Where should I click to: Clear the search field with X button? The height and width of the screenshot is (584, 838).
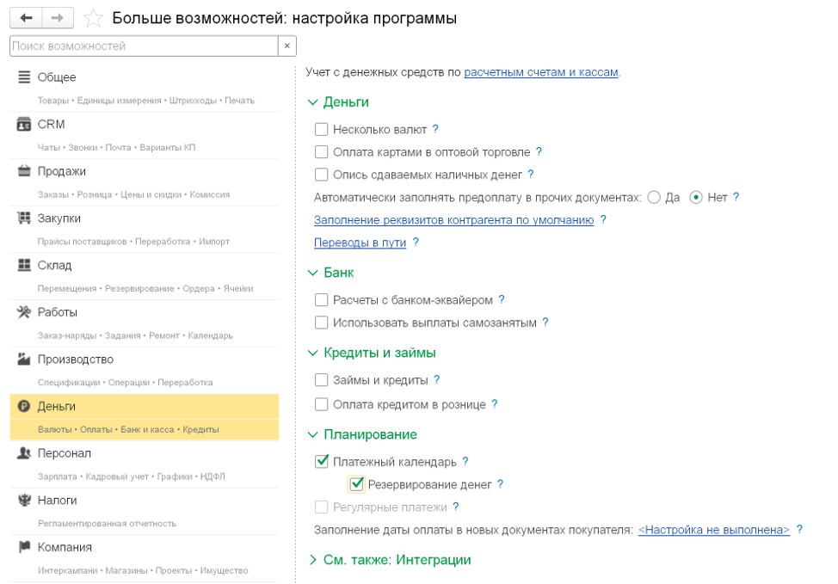click(x=287, y=46)
